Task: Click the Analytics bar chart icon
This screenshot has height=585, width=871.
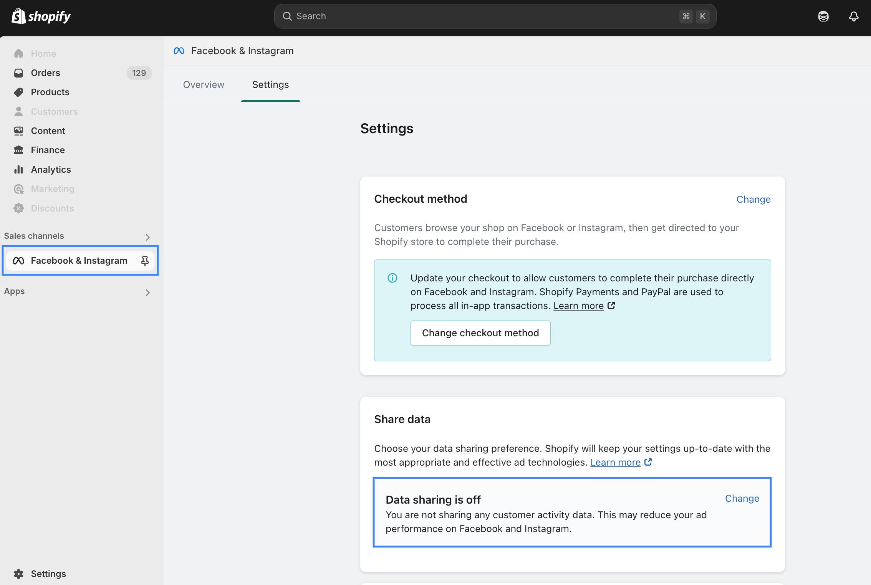Action: click(18, 169)
